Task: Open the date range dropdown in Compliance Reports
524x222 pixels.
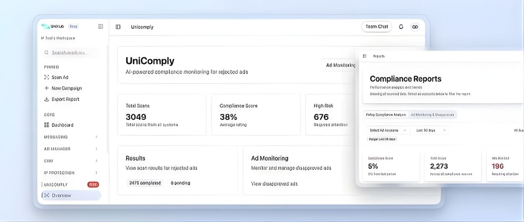Action: tap(430, 130)
